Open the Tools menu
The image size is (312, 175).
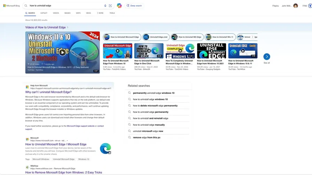pyautogui.click(x=112, y=13)
